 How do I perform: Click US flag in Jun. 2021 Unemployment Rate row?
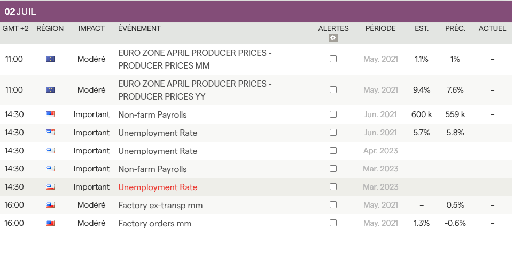coord(50,133)
